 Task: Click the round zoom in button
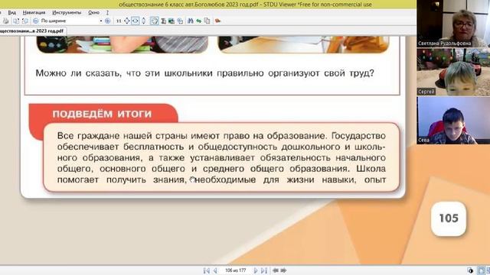(107, 21)
